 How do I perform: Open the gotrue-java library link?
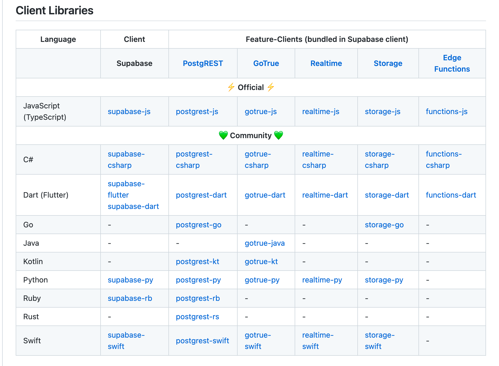tap(265, 243)
